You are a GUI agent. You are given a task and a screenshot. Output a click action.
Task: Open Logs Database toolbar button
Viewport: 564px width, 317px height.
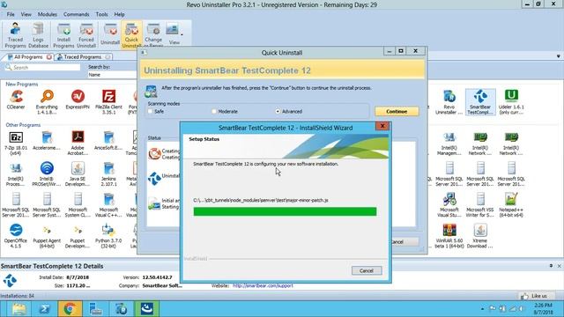click(38, 35)
